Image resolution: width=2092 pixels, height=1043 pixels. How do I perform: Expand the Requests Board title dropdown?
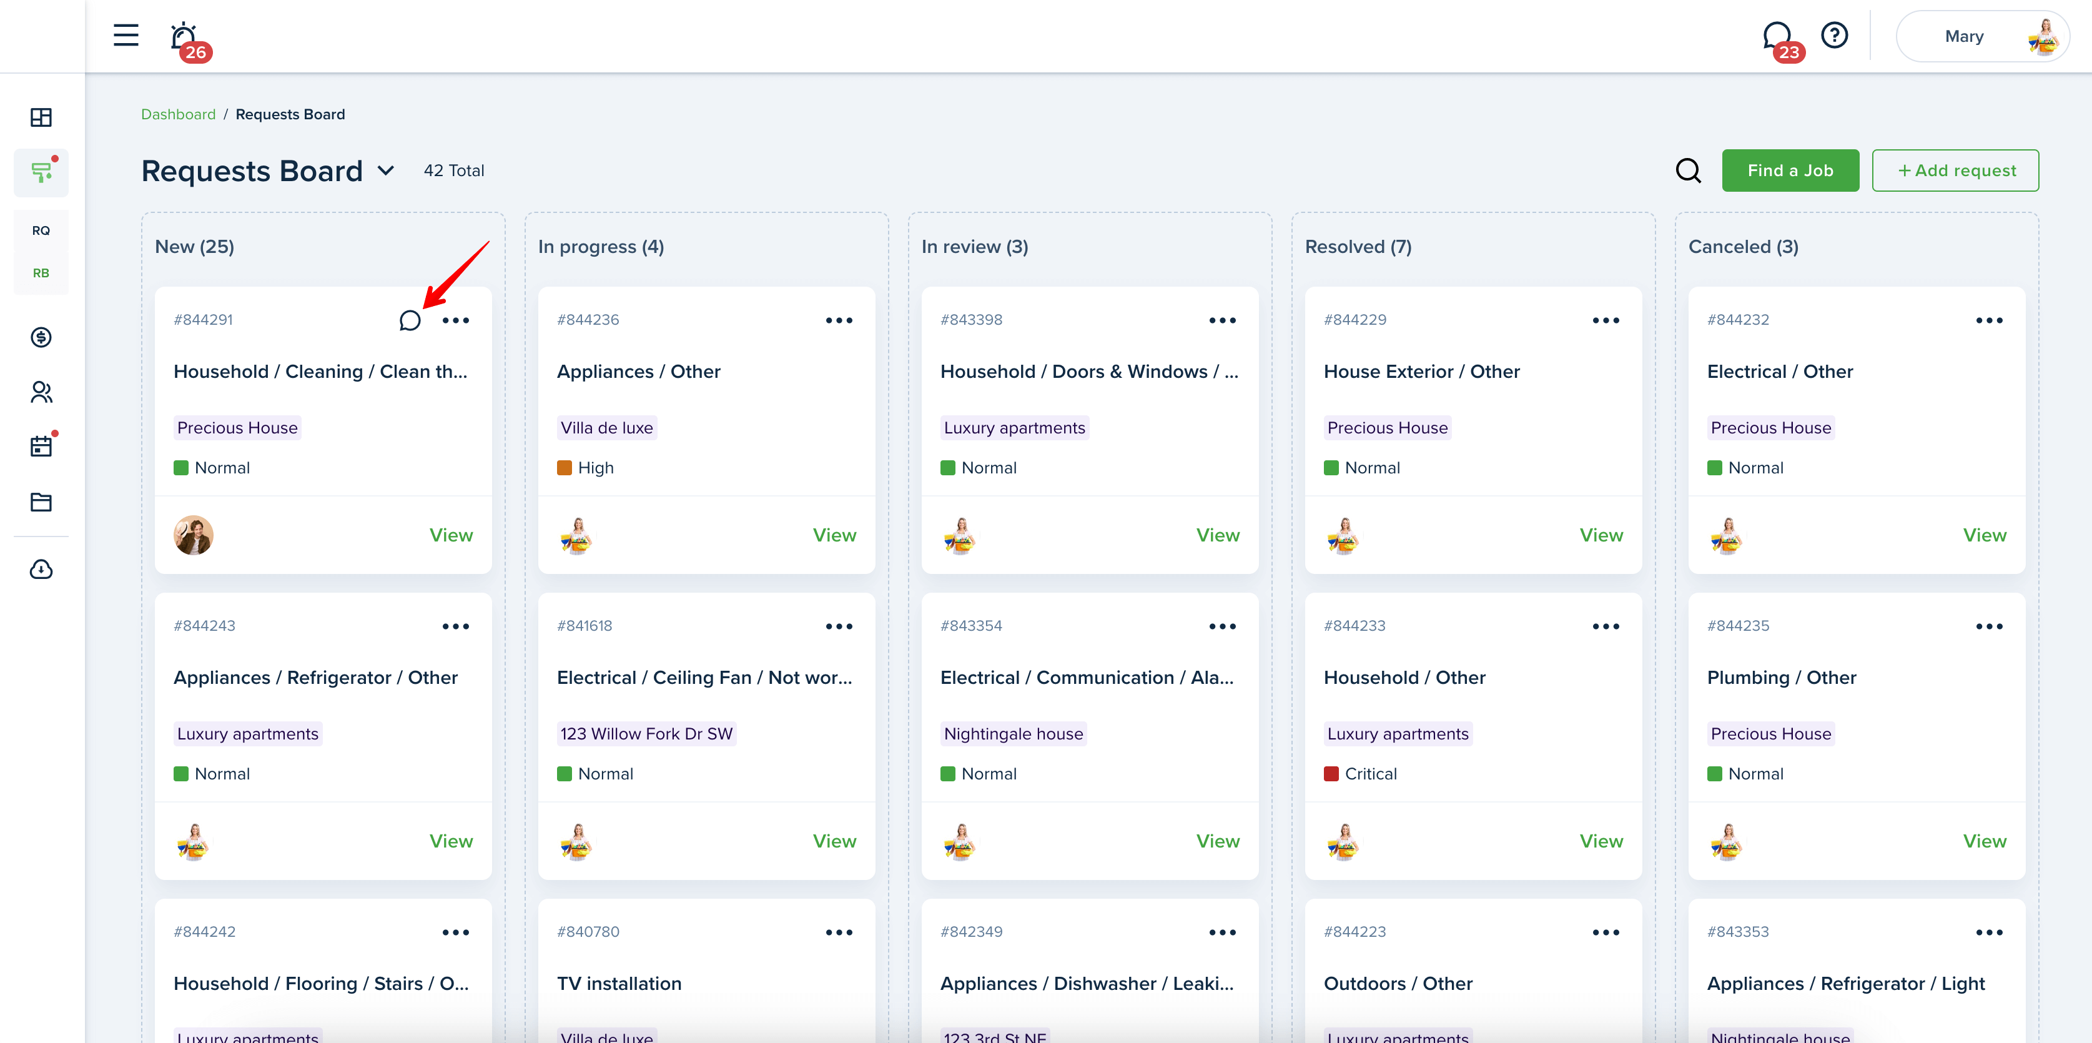386,171
